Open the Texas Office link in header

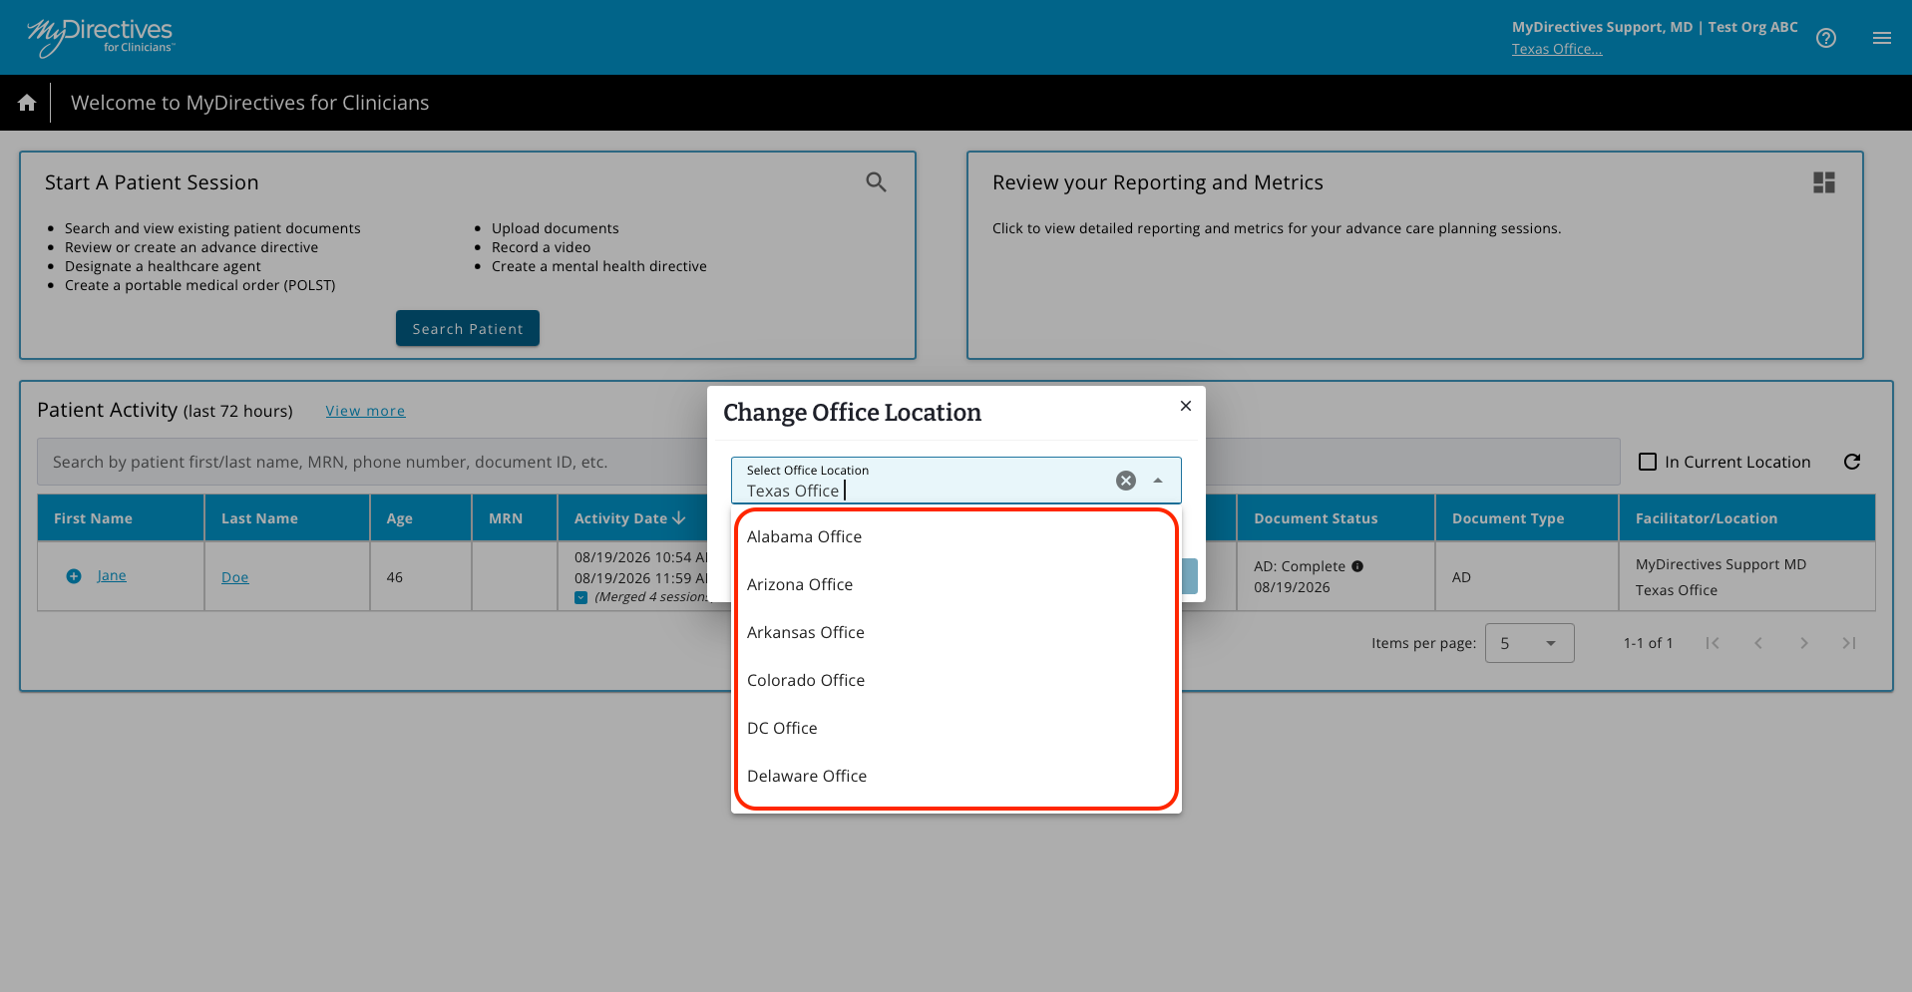(x=1557, y=49)
